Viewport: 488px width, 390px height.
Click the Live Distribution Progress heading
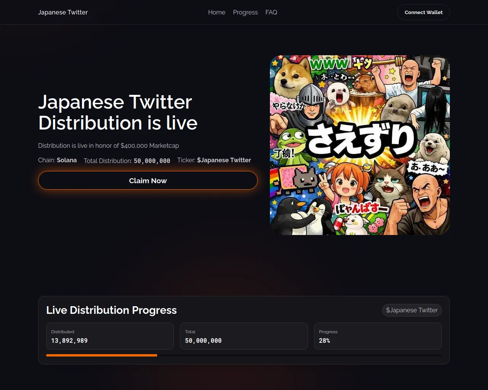[111, 310]
